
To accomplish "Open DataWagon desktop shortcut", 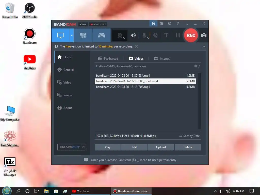I will click(10, 139).
